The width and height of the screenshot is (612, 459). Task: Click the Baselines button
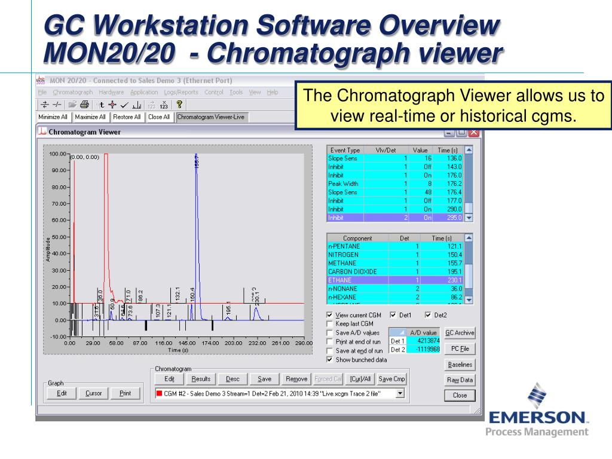click(x=460, y=365)
